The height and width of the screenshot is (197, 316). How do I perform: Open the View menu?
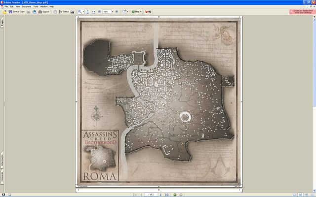(18, 6)
